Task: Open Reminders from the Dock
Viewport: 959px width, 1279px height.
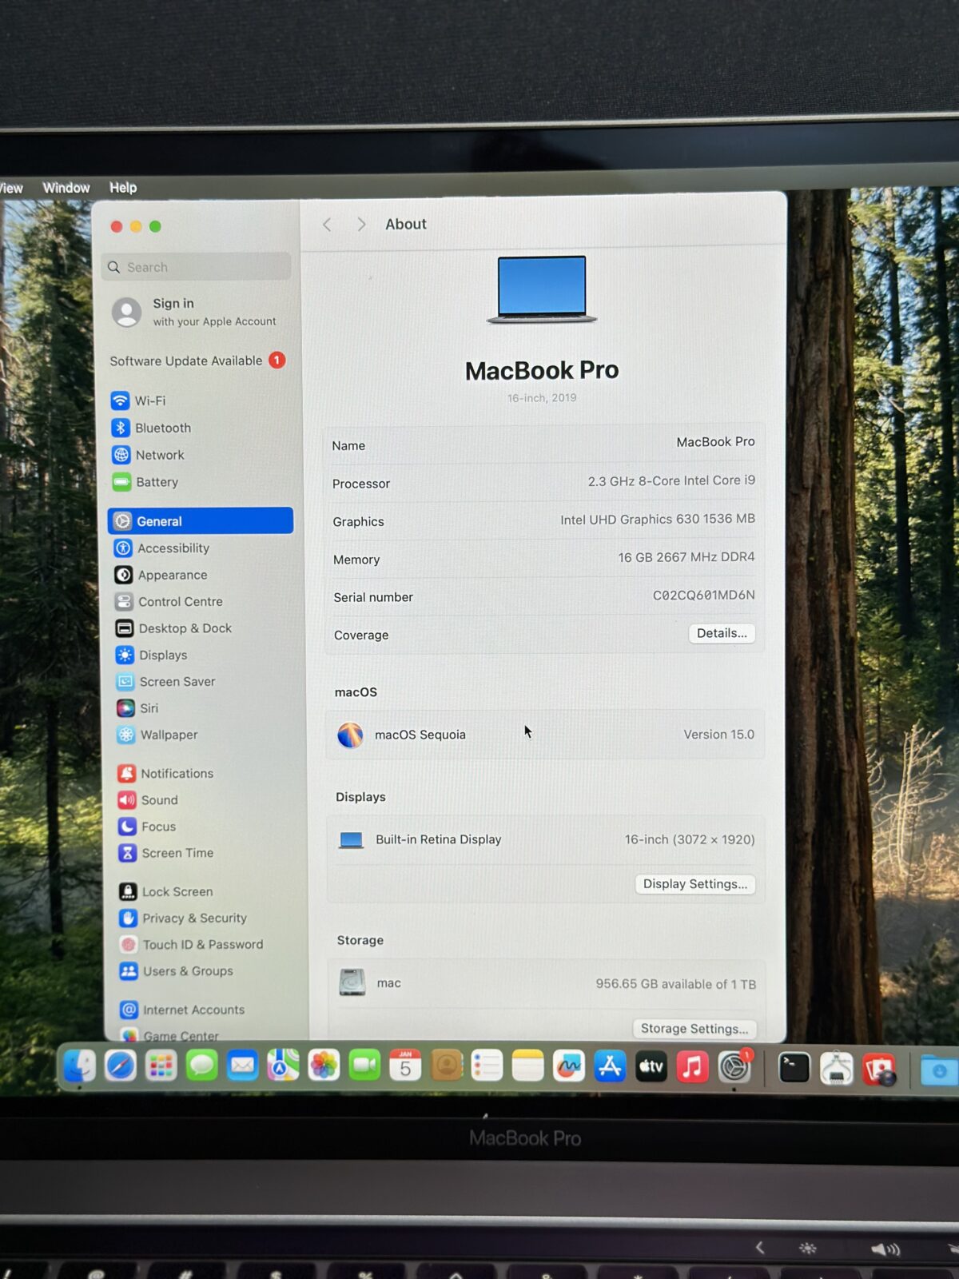Action: [x=487, y=1066]
